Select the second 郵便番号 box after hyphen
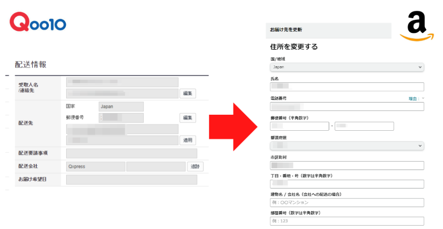The image size is (443, 229). (364, 126)
